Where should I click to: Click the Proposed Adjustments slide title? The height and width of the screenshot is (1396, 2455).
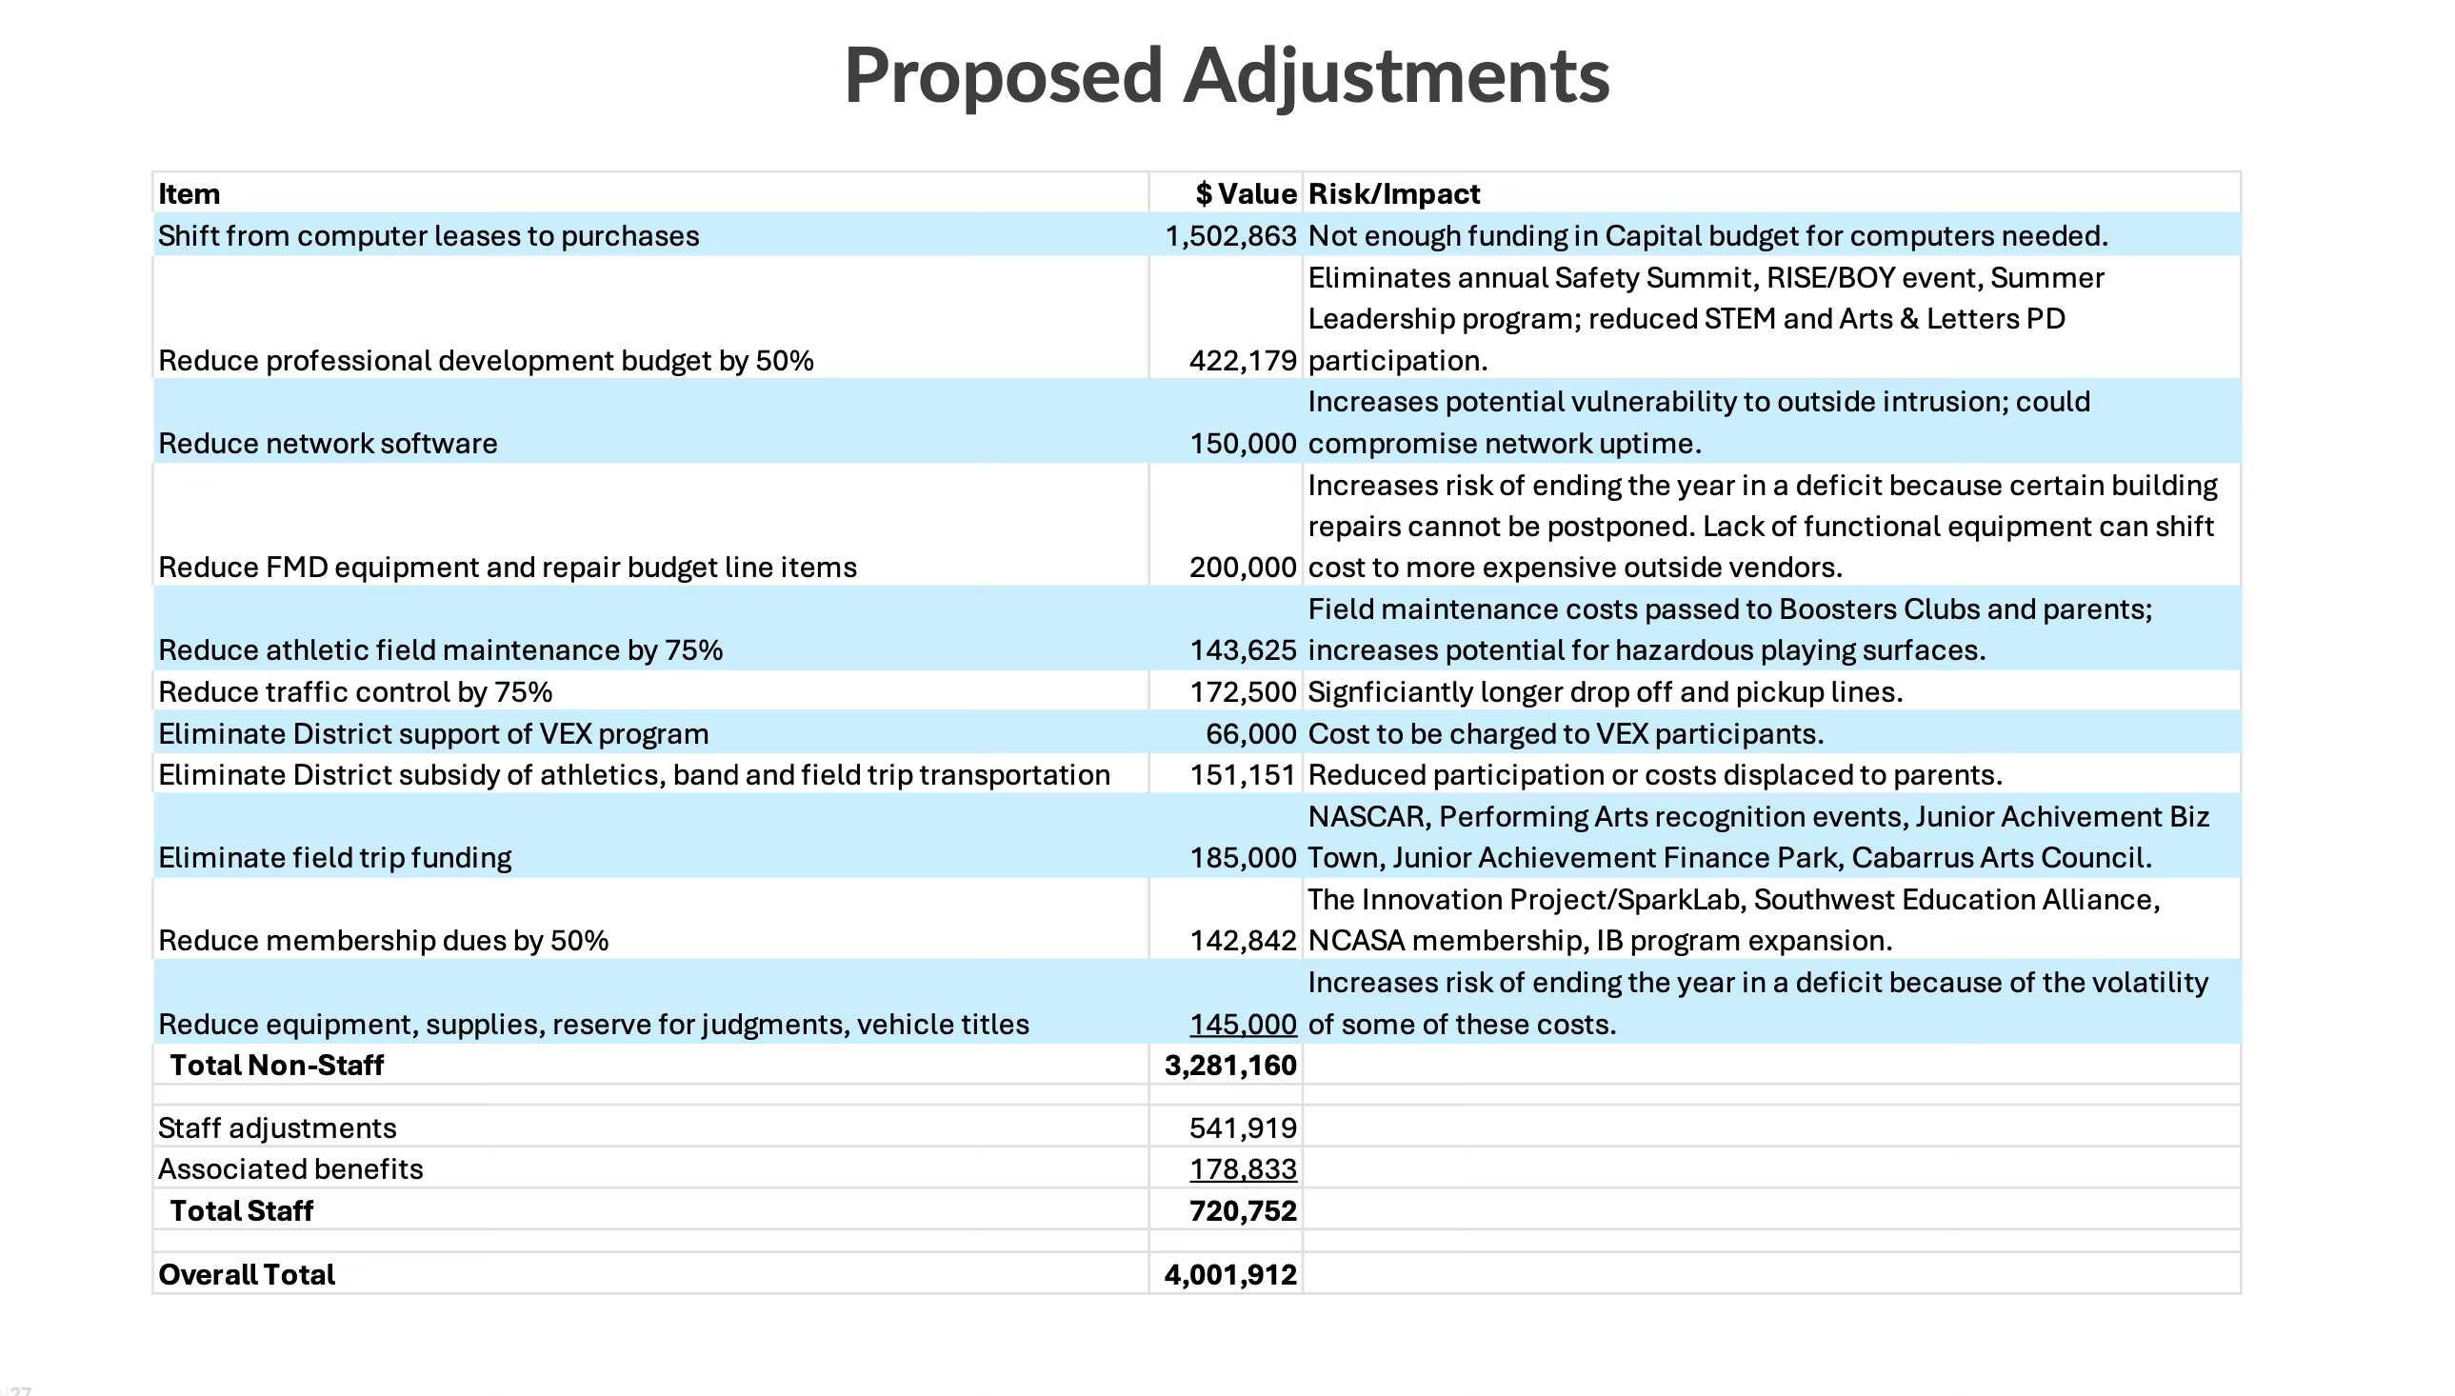(1226, 76)
